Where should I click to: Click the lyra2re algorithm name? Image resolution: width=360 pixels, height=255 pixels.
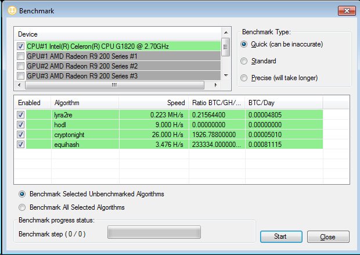pyautogui.click(x=63, y=115)
